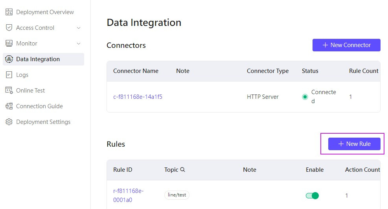The width and height of the screenshot is (388, 209).
Task: Click the New Rule button
Action: (354, 144)
